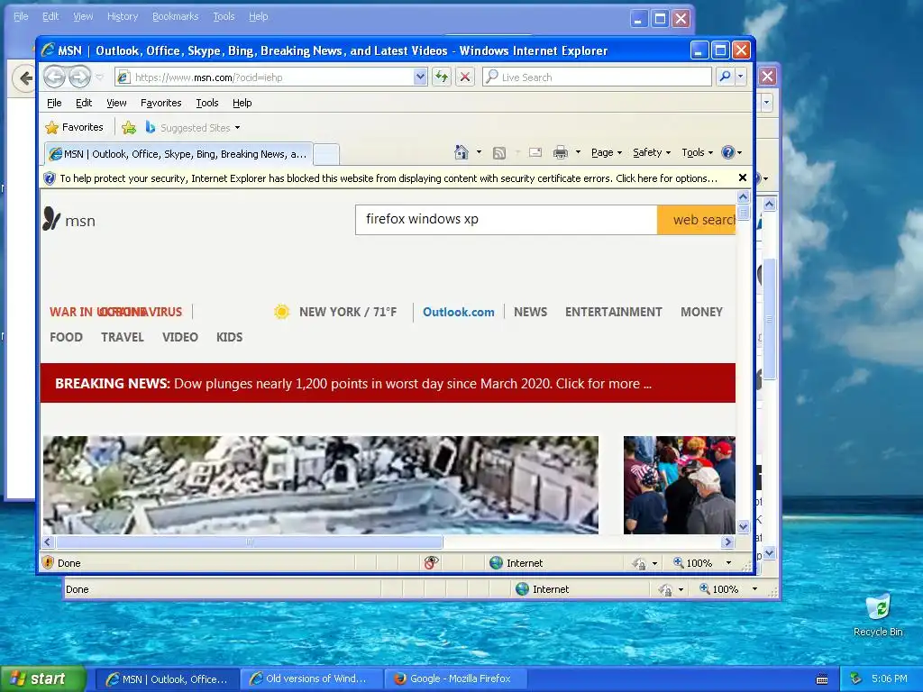923x692 pixels.
Task: Open the IE View menu
Action: point(116,103)
